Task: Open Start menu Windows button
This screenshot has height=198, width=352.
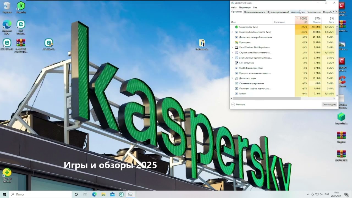Action: pos(4,194)
